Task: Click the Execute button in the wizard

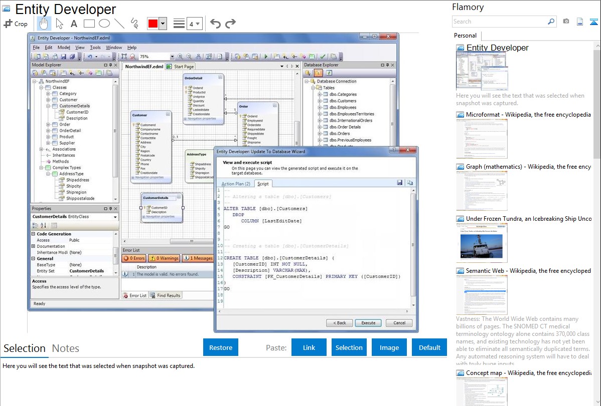Action: pyautogui.click(x=368, y=323)
